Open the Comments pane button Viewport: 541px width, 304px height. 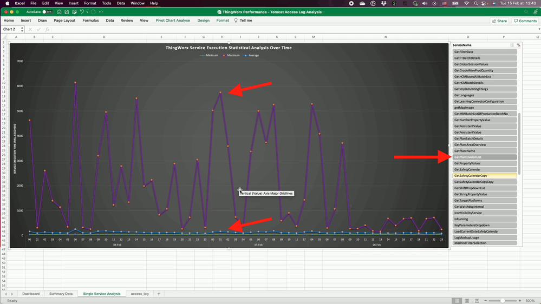(x=525, y=21)
